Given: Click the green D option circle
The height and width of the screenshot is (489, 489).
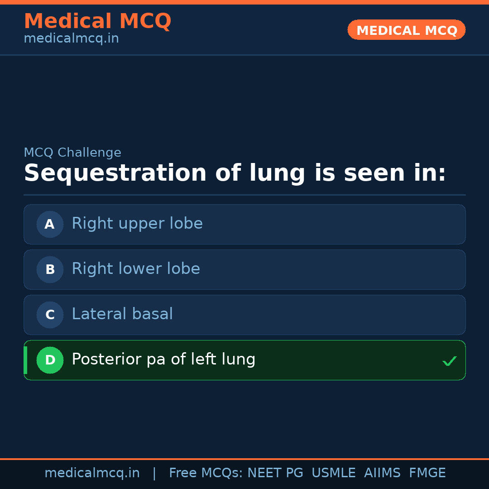Looking at the screenshot, I should pos(50,360).
